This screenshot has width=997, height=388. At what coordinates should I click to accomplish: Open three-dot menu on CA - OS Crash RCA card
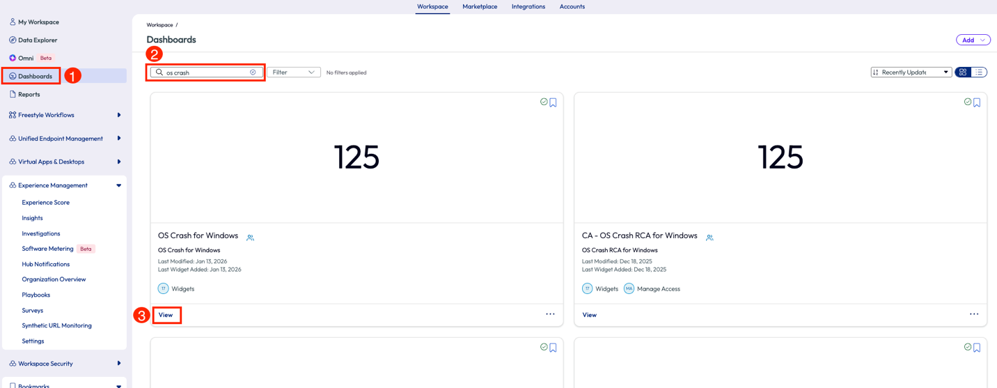[x=973, y=314]
